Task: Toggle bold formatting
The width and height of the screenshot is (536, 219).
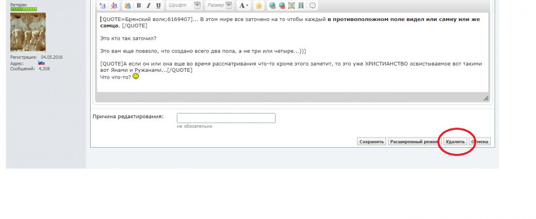Action: 138,6
